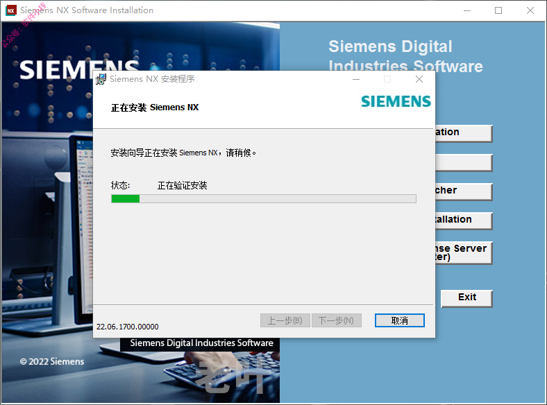Click the 取消 cancel button
The height and width of the screenshot is (405, 547).
pos(399,320)
